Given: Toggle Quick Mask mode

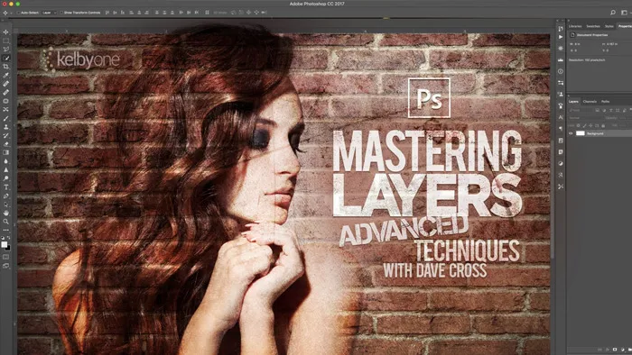Looking at the screenshot, I should [x=5, y=257].
